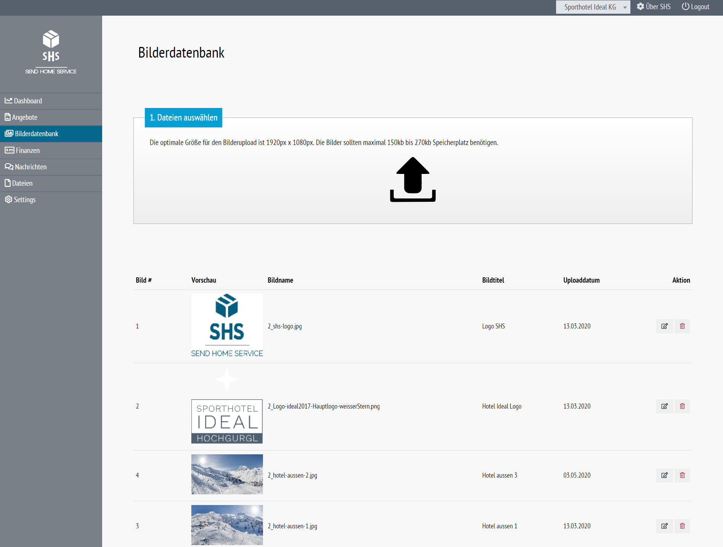The height and width of the screenshot is (547, 723).
Task: Click the Vorschau column header
Action: click(x=204, y=280)
